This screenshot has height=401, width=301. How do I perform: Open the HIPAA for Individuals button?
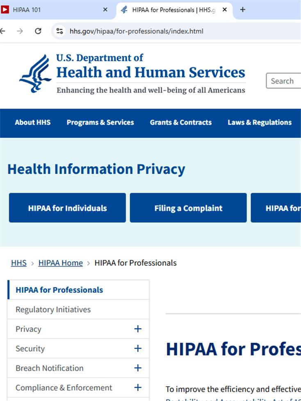67,207
